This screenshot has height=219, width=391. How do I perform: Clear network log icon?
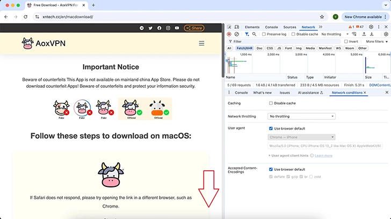(x=237, y=34)
